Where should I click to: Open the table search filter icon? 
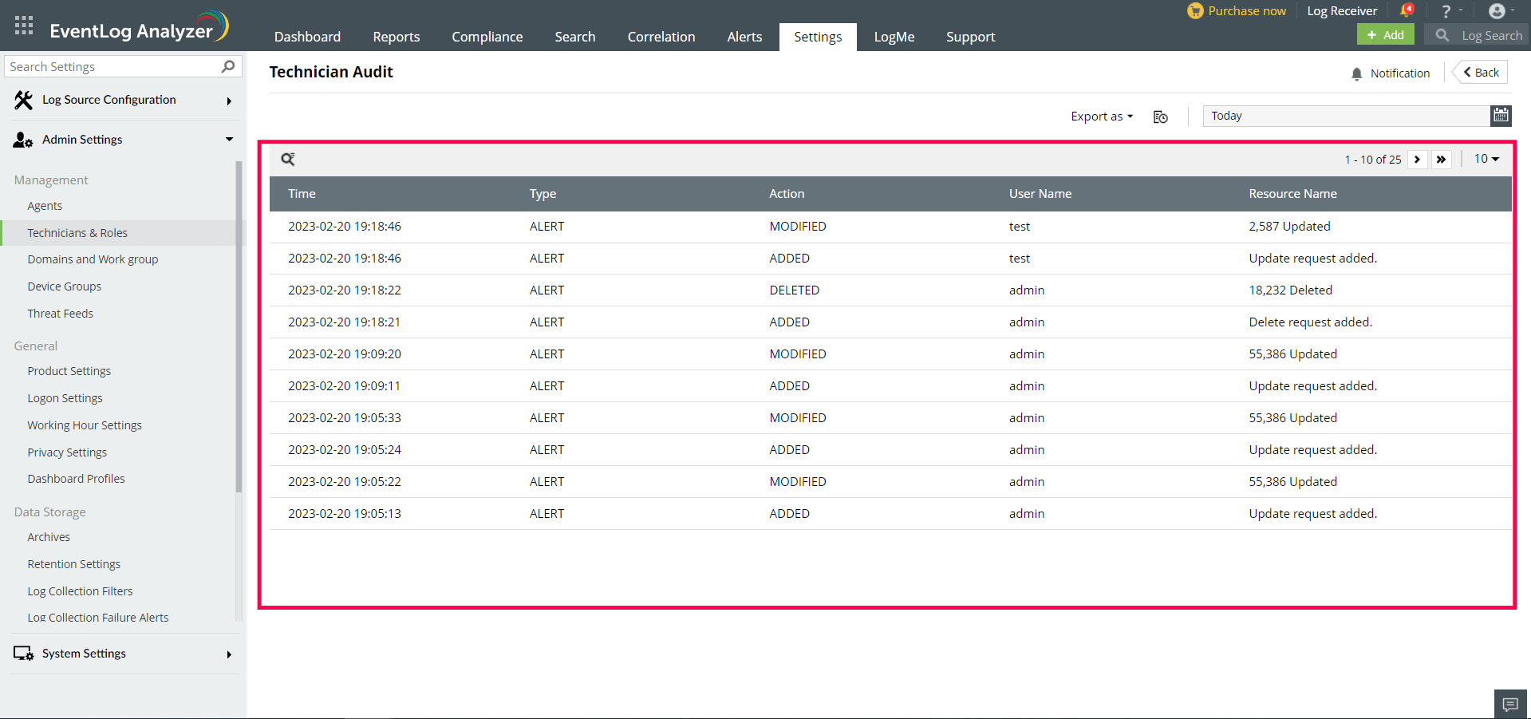[288, 159]
